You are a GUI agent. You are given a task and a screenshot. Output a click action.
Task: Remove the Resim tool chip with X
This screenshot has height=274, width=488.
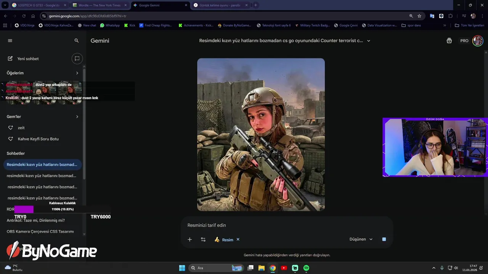238,239
